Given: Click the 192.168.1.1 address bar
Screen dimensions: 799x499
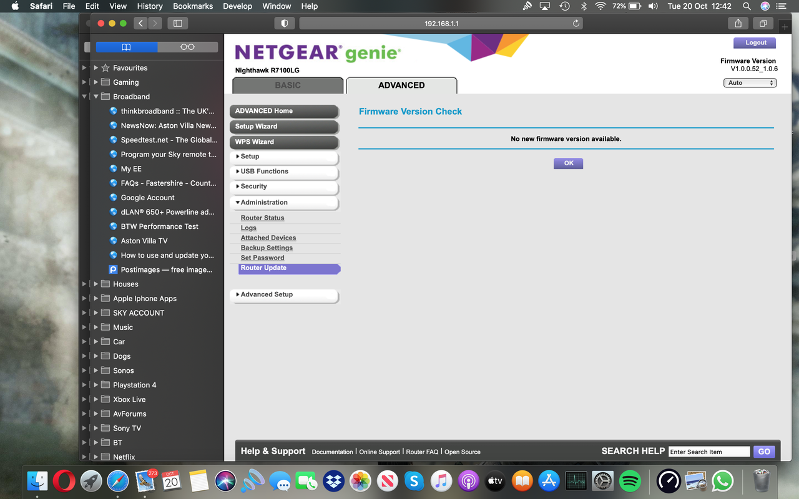Looking at the screenshot, I should tap(441, 23).
